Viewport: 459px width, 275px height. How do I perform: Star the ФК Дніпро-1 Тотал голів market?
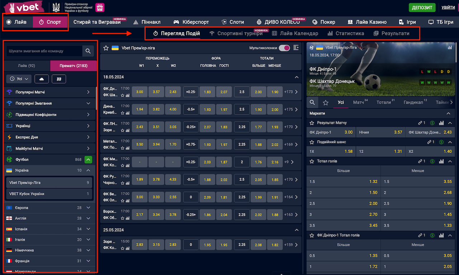312,236
